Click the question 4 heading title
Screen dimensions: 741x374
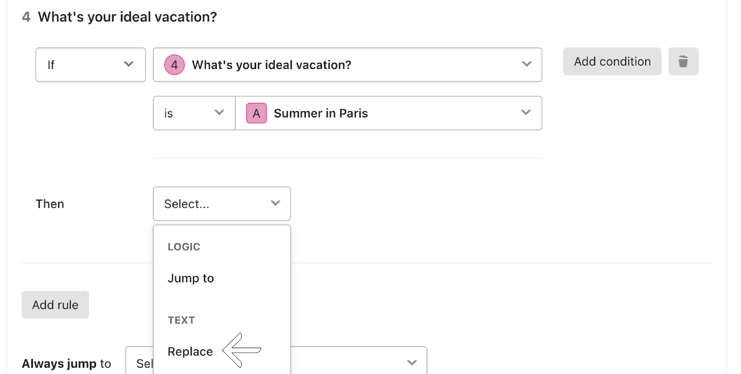coord(127,17)
